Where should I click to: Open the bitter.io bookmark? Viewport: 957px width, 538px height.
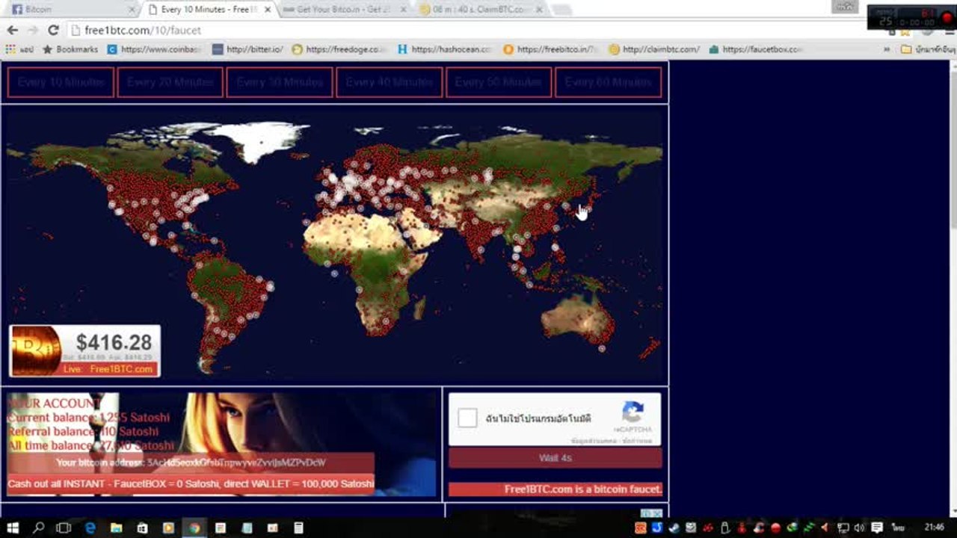pos(247,49)
